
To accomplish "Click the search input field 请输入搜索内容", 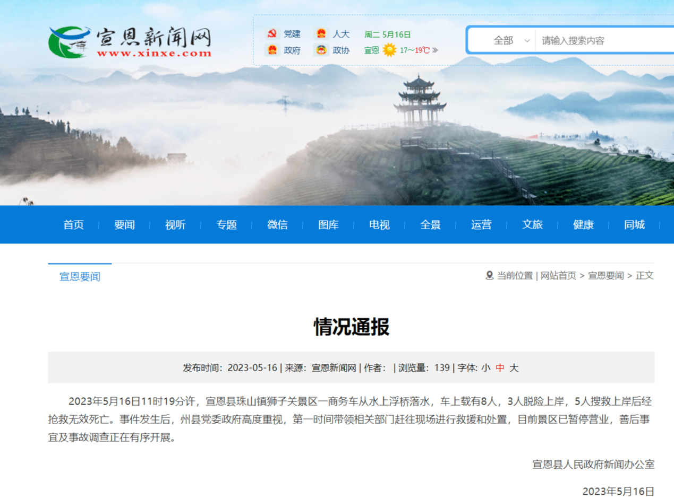I will 604,40.
